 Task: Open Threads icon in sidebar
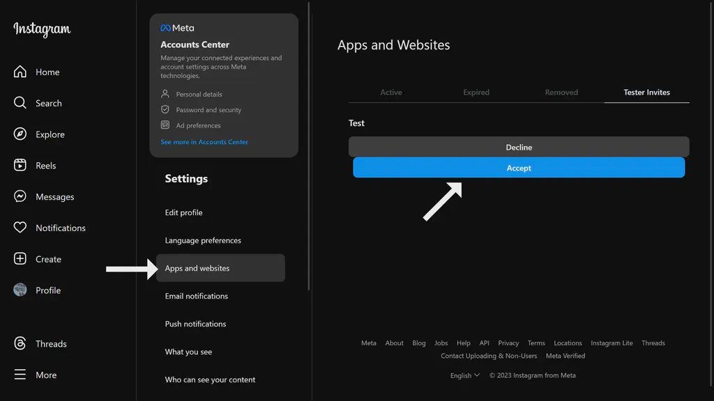tap(20, 344)
